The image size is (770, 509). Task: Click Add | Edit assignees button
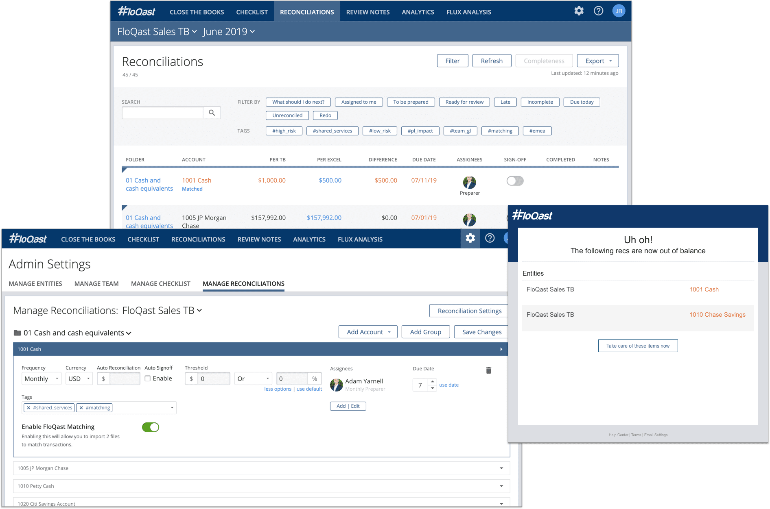click(348, 406)
